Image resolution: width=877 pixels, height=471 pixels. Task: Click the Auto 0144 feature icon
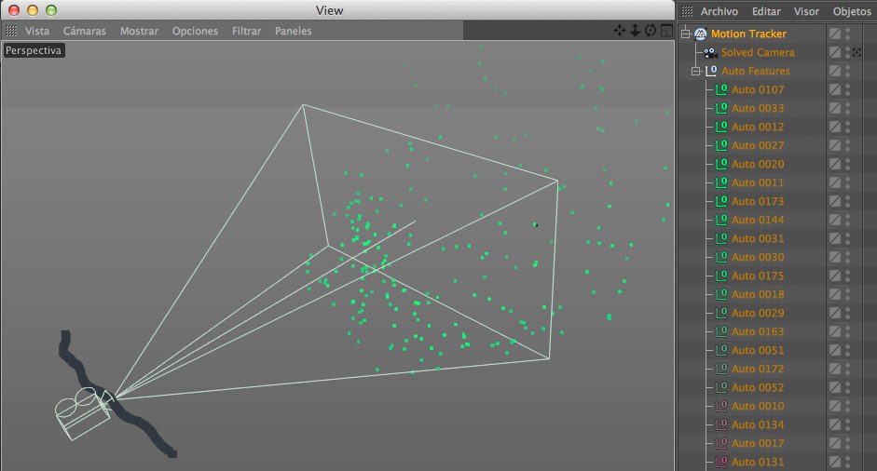721,220
